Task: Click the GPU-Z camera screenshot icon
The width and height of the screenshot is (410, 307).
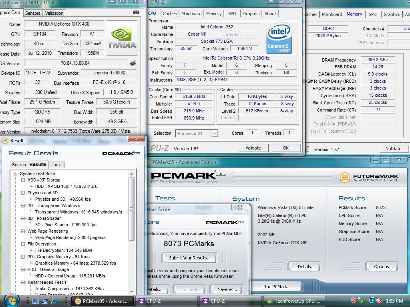Action: point(136,12)
